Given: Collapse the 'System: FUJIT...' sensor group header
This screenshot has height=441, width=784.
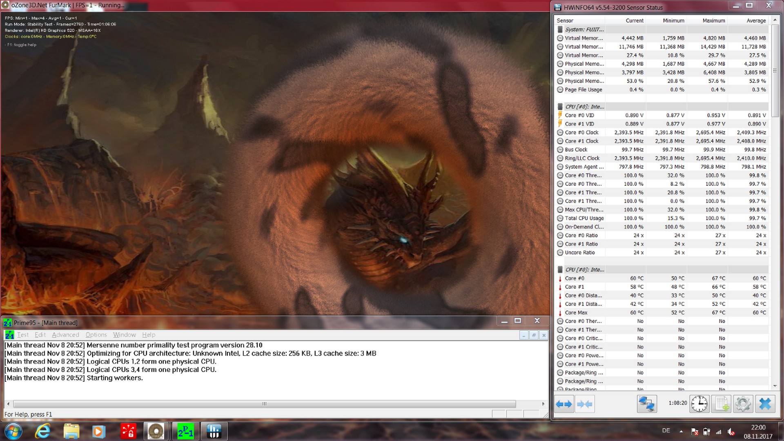Looking at the screenshot, I should (662, 29).
